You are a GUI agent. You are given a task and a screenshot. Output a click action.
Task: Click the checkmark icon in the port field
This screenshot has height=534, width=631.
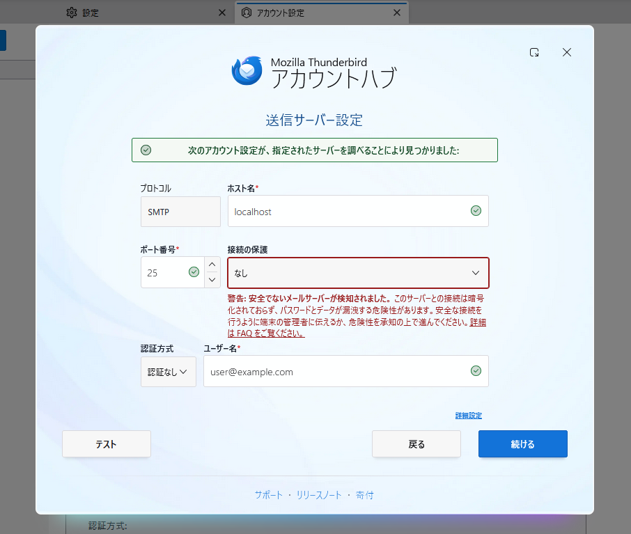click(x=194, y=272)
